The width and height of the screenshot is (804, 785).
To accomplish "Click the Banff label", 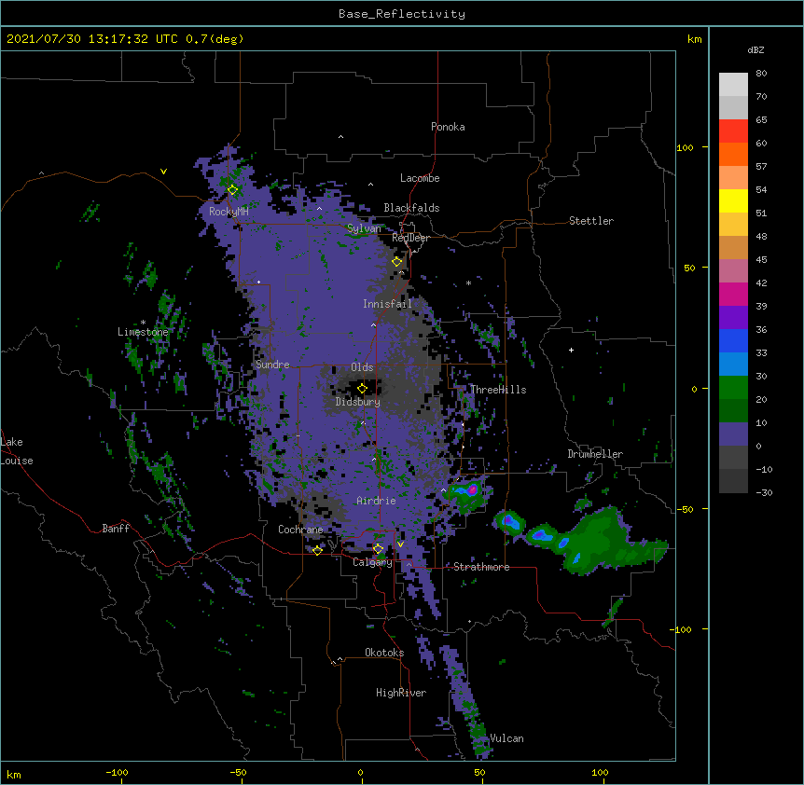I will pos(116,529).
